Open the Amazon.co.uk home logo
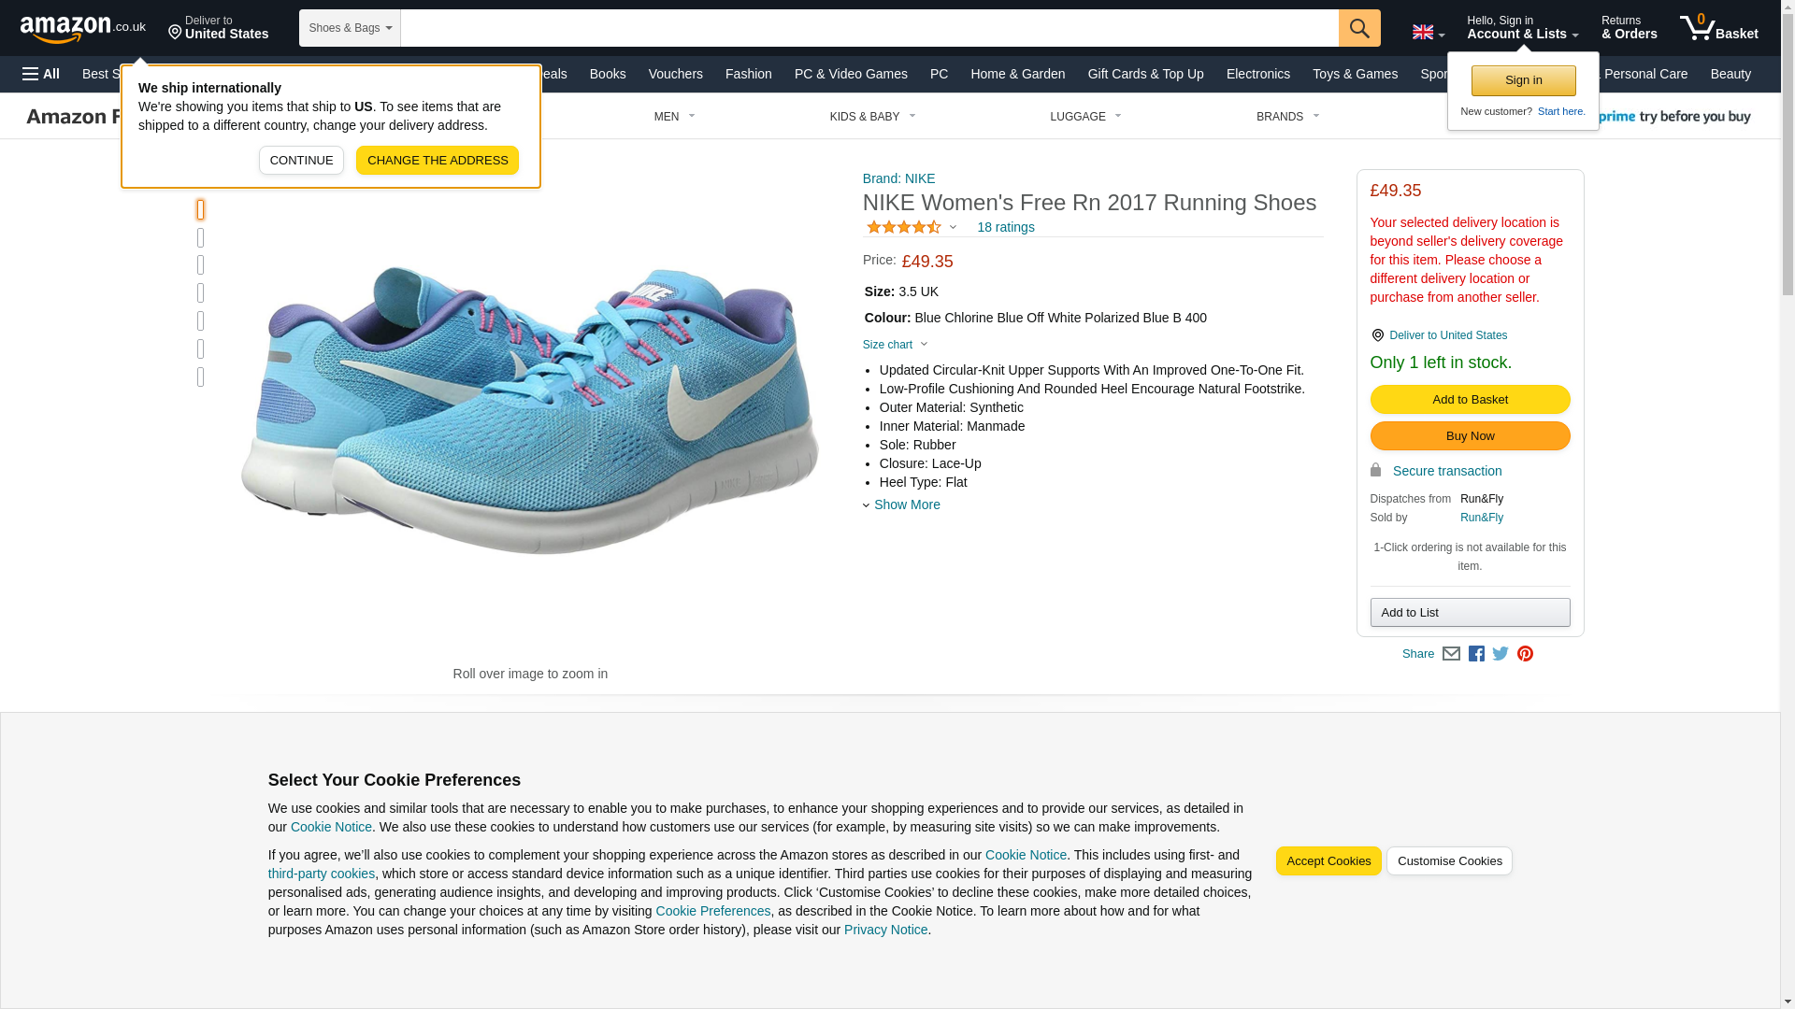The height and width of the screenshot is (1009, 1795). (82, 28)
